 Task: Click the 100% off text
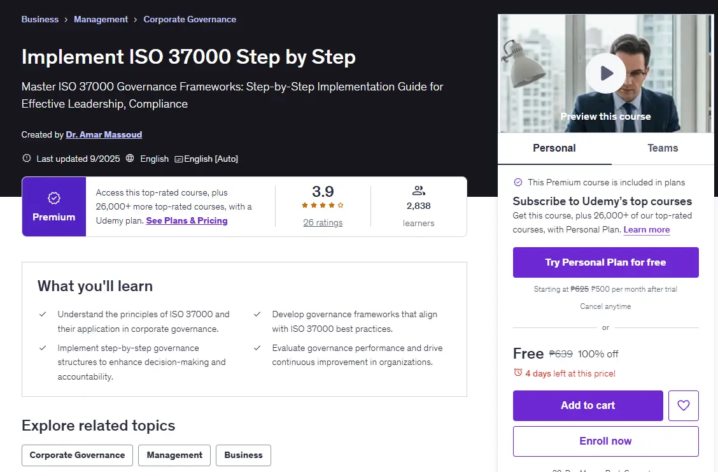point(598,354)
